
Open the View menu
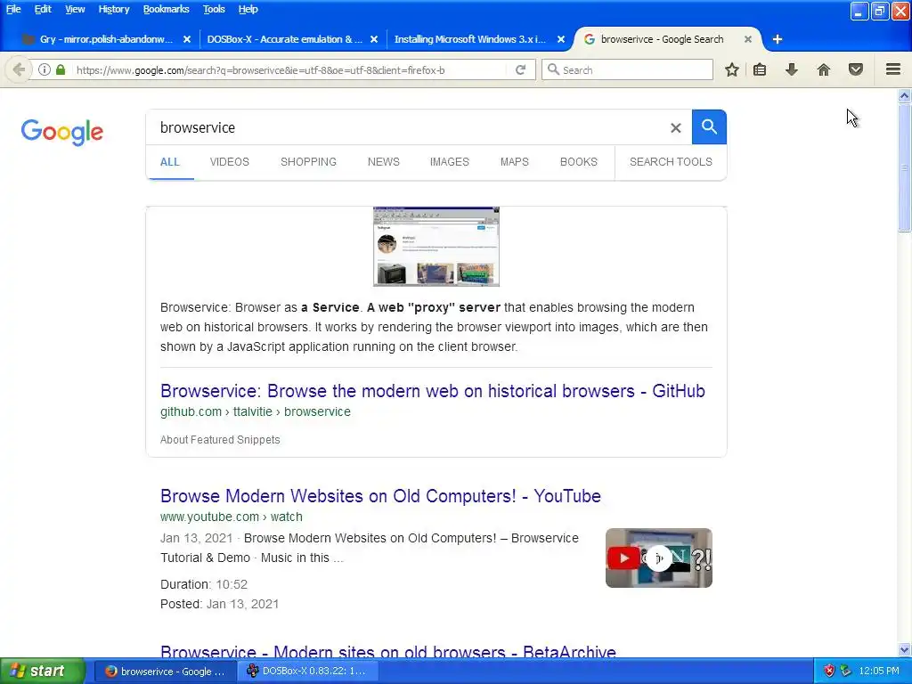75,9
